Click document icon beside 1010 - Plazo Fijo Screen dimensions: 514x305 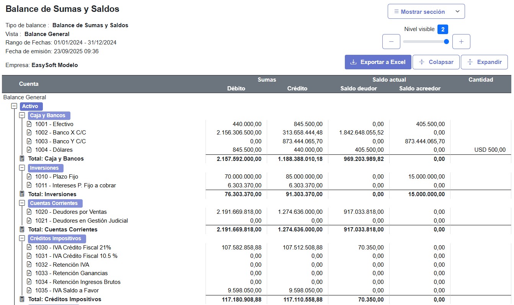pyautogui.click(x=29, y=177)
